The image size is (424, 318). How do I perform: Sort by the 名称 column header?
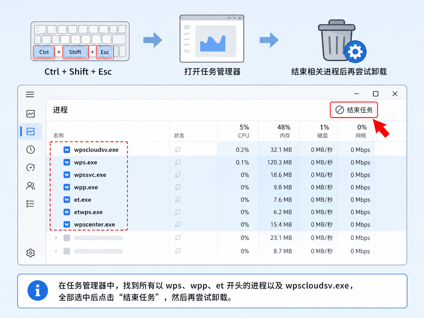59,135
